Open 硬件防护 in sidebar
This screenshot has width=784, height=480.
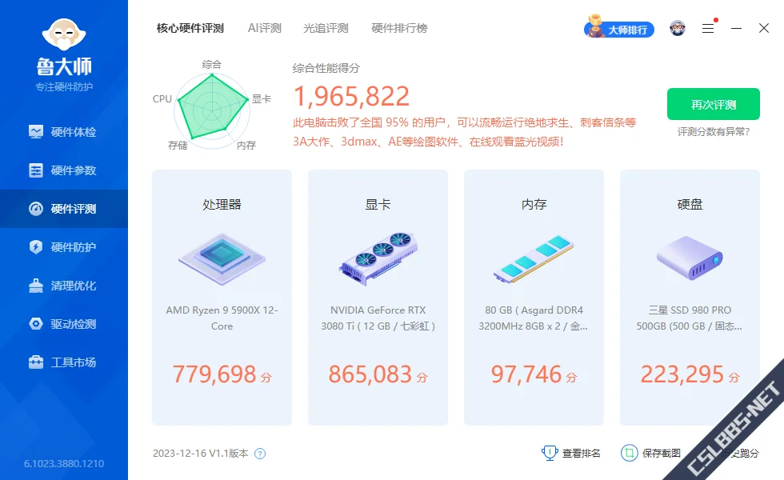pyautogui.click(x=64, y=247)
